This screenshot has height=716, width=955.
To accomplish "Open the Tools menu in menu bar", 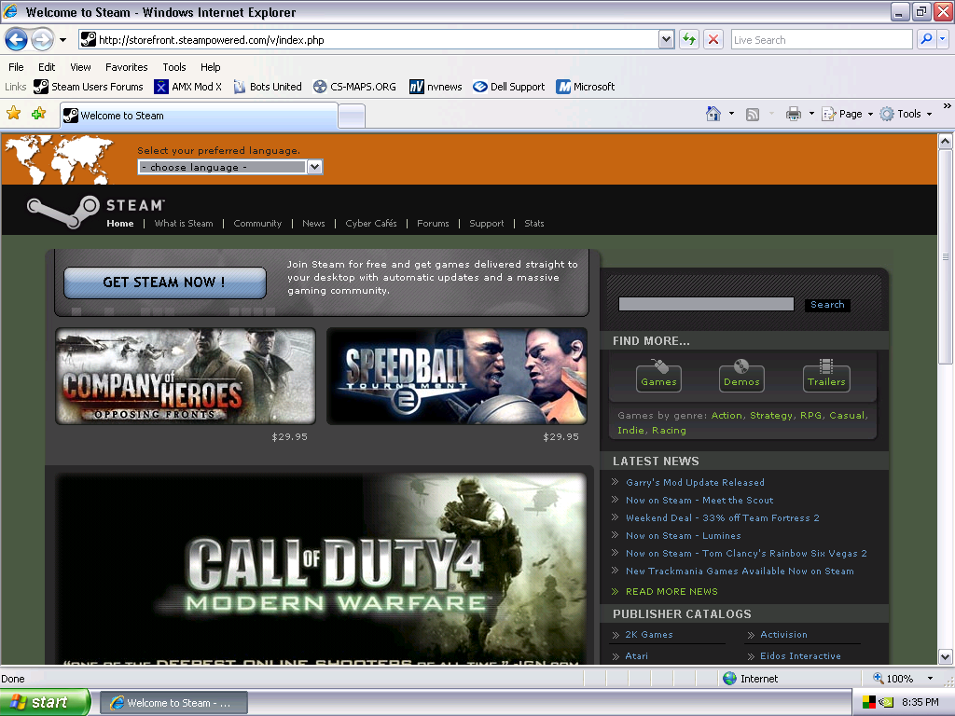I will [x=174, y=67].
